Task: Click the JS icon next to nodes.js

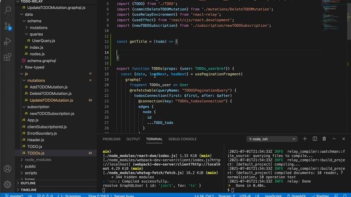Action: pyautogui.click(x=26, y=54)
